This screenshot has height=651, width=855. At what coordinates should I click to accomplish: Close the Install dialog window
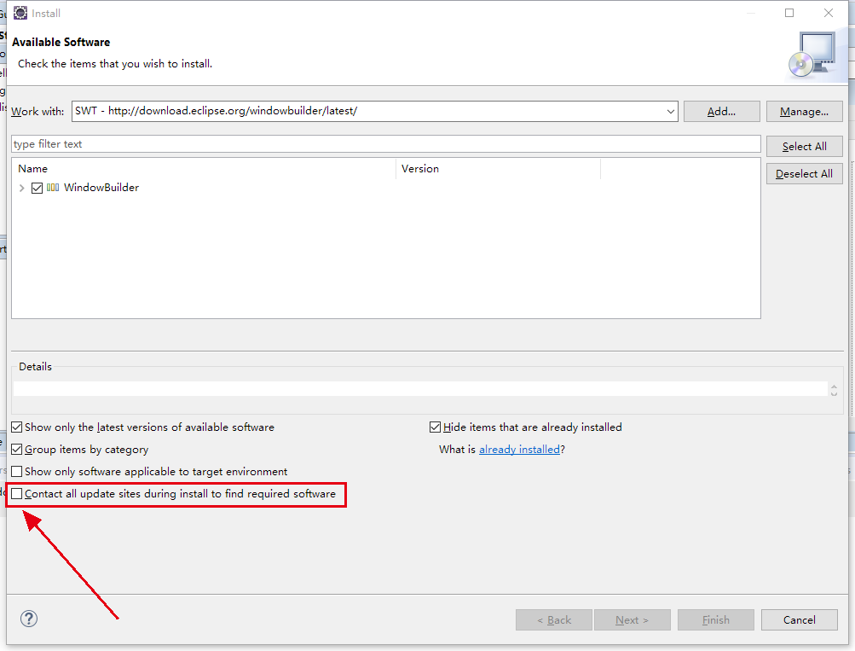point(829,13)
